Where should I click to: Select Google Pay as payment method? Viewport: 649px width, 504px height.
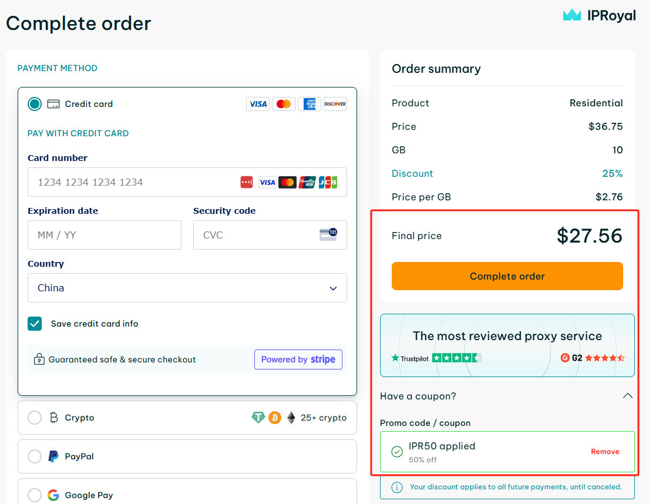[35, 495]
